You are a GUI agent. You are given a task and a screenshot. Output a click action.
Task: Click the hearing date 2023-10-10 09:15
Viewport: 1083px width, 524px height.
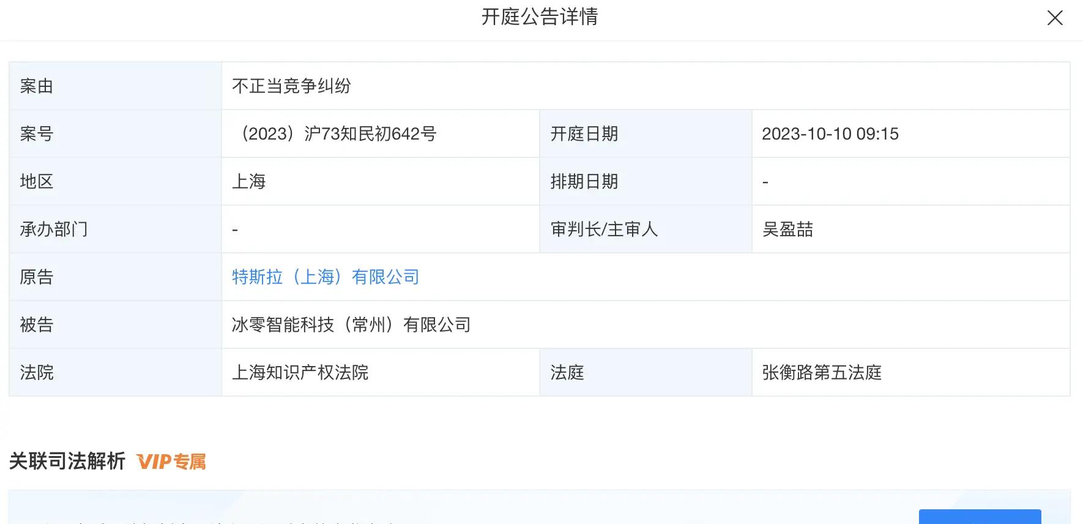click(x=830, y=133)
